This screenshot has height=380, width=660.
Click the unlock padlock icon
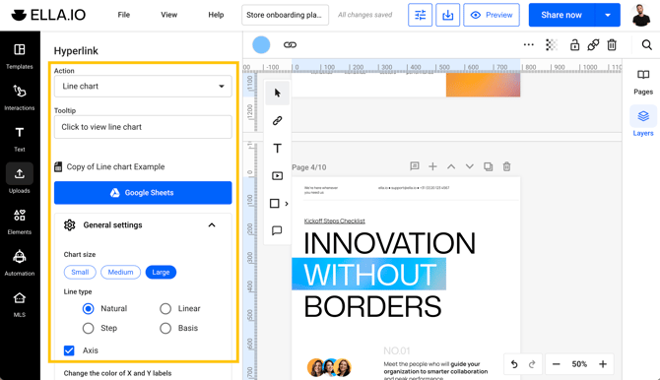click(x=574, y=44)
